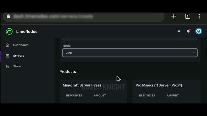207x116 pixels.
Task: Open notifications bell
Action: tap(188, 31)
